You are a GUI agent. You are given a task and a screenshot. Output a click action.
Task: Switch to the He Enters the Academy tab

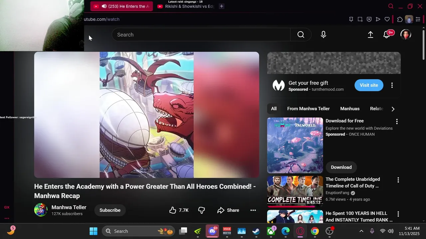pyautogui.click(x=121, y=6)
